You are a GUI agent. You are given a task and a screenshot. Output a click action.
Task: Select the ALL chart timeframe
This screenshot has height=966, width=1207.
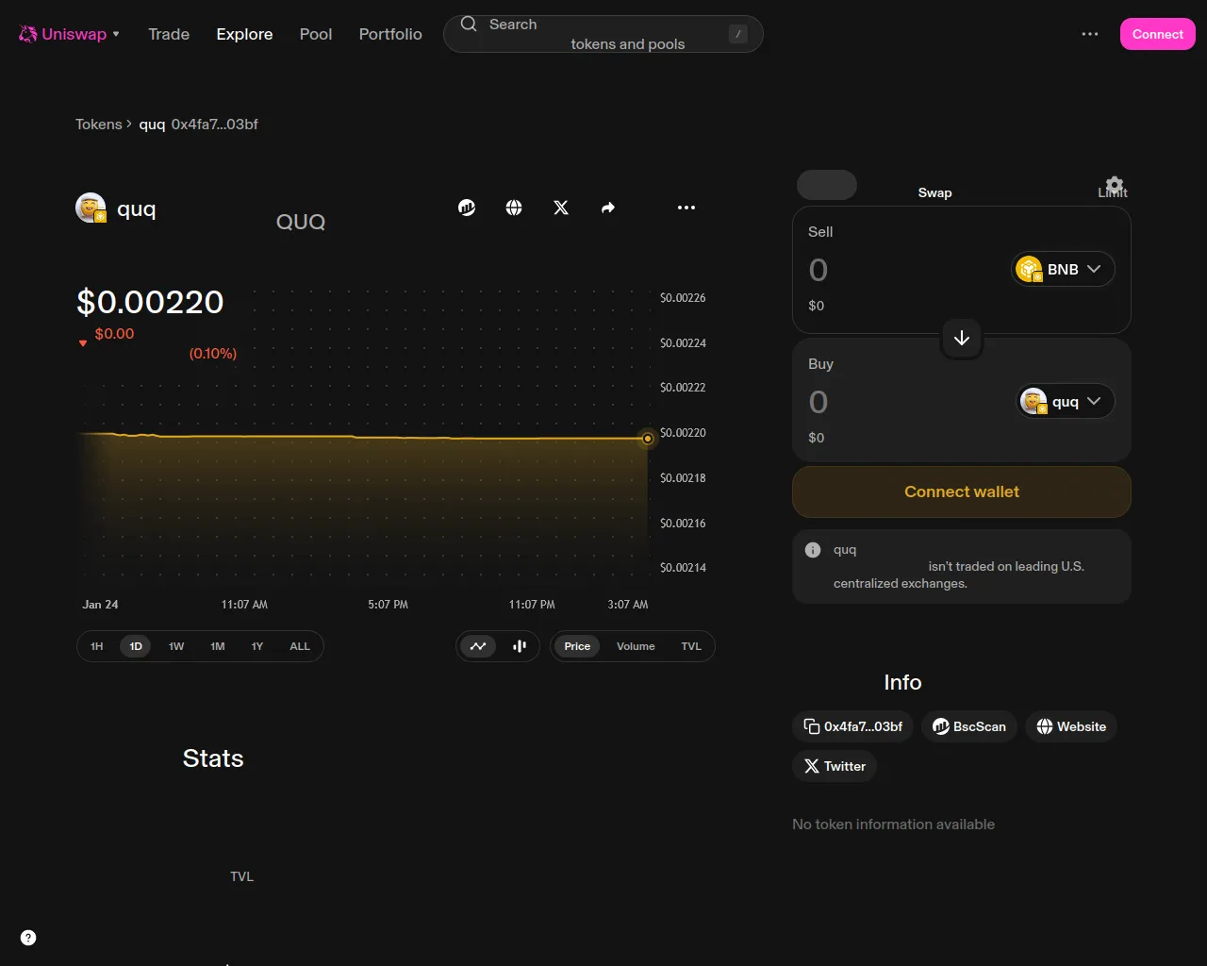[300, 646]
